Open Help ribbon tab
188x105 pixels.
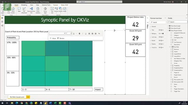[x=37, y=5]
